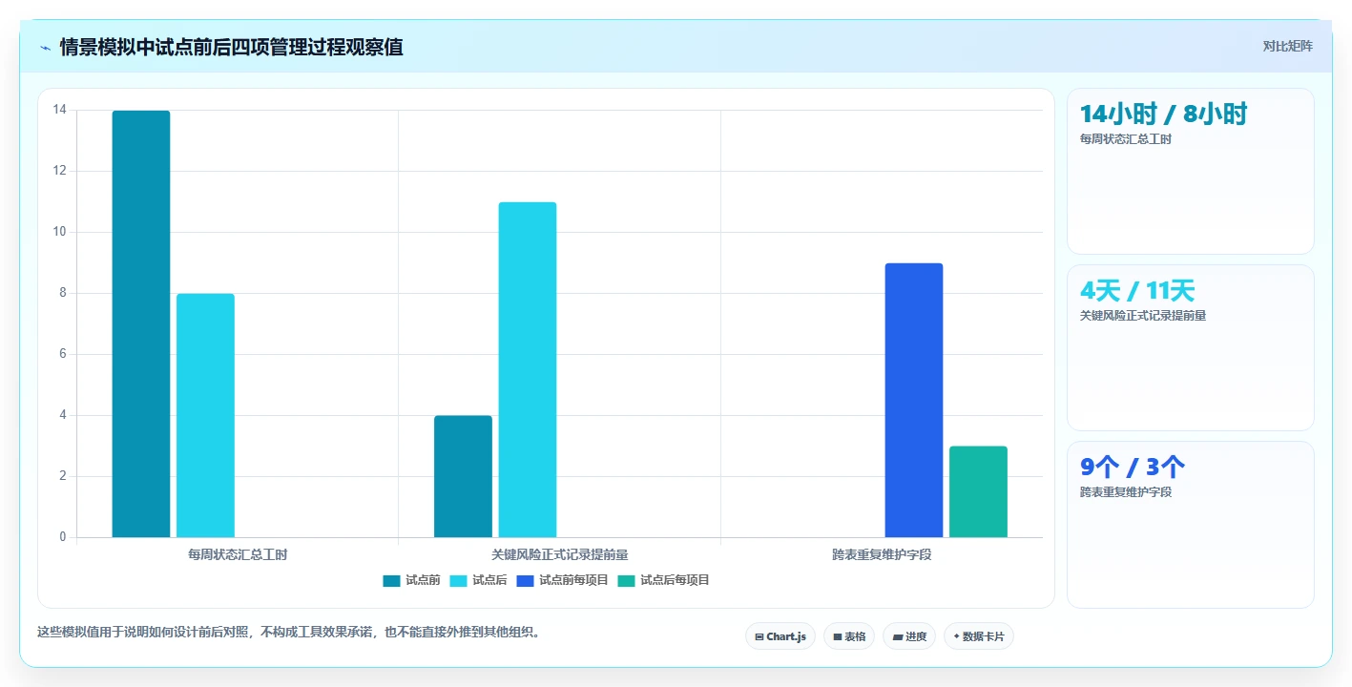The width and height of the screenshot is (1352, 687).
Task: Click the footnote beginning 这些模拟值用于说明
Action: [x=289, y=632]
